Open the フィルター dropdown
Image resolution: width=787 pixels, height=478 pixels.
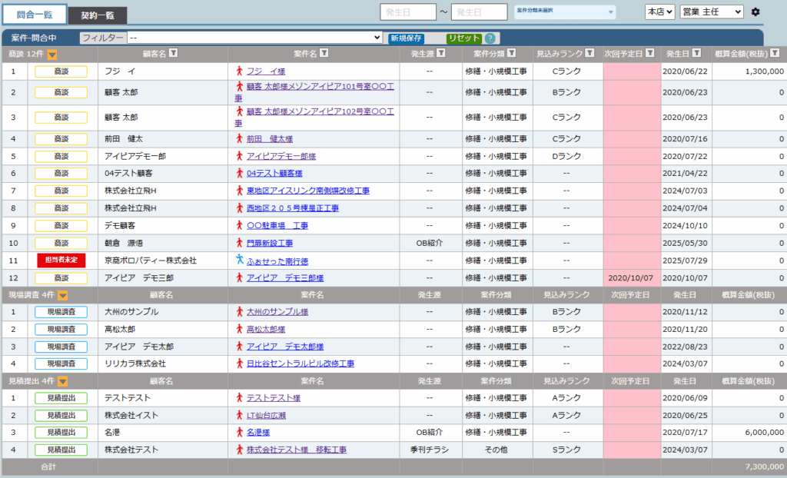pos(254,38)
